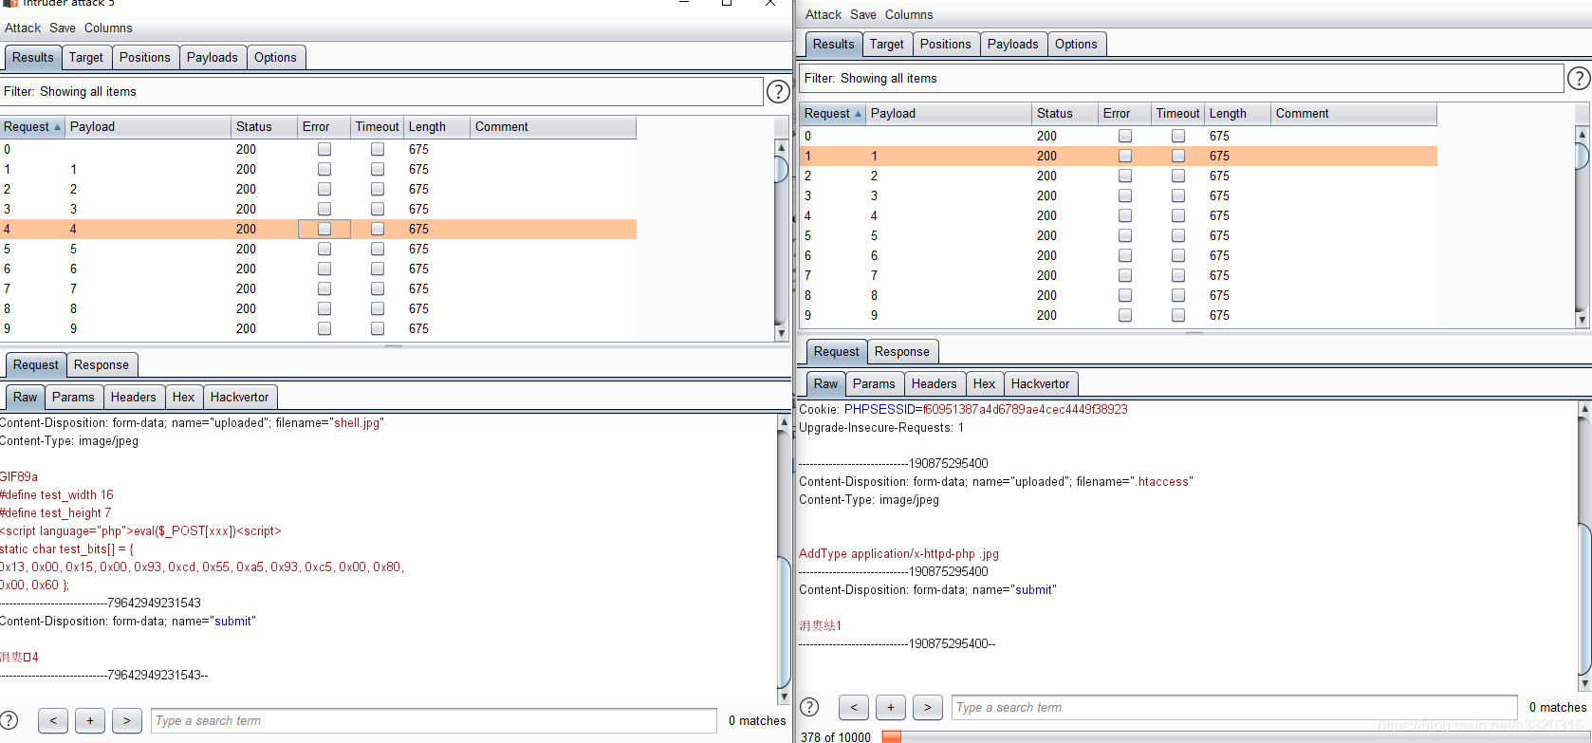1592x743 pixels.
Task: Select request row 5 in right window
Action: (1119, 235)
